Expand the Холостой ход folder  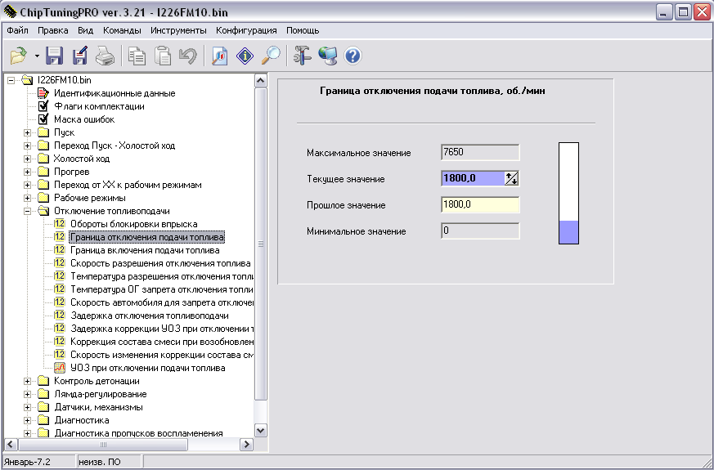27,159
